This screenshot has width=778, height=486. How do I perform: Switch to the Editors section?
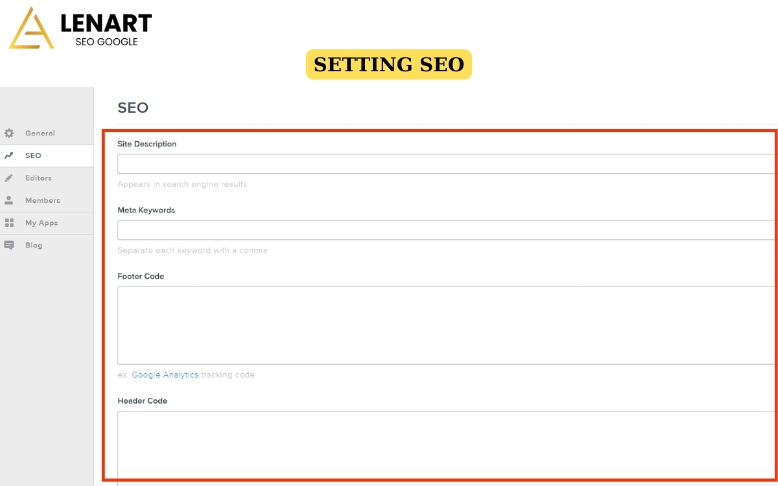[x=38, y=178]
